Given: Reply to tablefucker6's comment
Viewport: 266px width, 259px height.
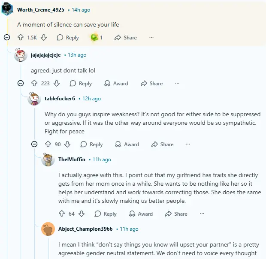Looking at the screenshot, I should (91, 145).
